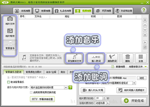Viewport: 150px width, 107px height.
Task: Click the 歌词 column header
Action: click(119, 16)
